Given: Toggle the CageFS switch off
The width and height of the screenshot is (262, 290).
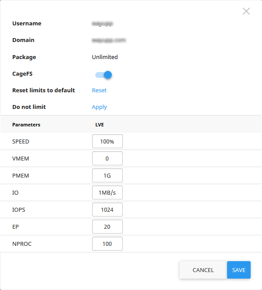Looking at the screenshot, I should pos(104,75).
